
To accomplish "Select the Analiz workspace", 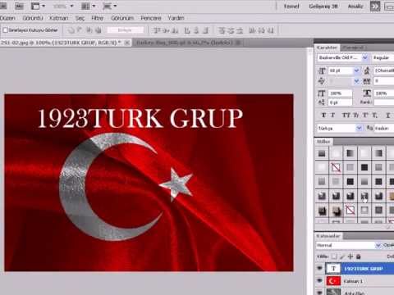I will [355, 6].
